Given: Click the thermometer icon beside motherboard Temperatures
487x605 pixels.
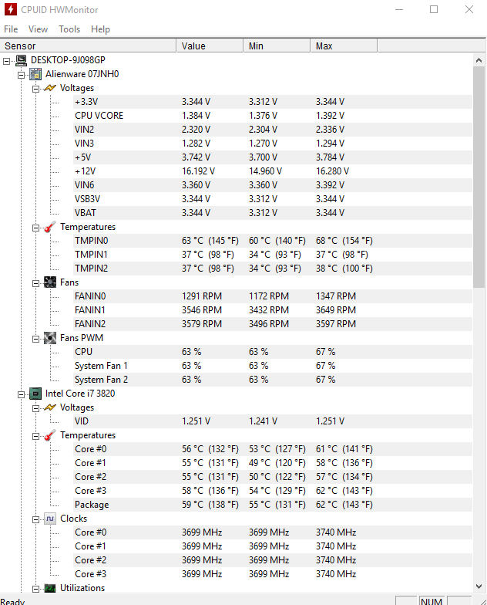Looking at the screenshot, I should [50, 227].
